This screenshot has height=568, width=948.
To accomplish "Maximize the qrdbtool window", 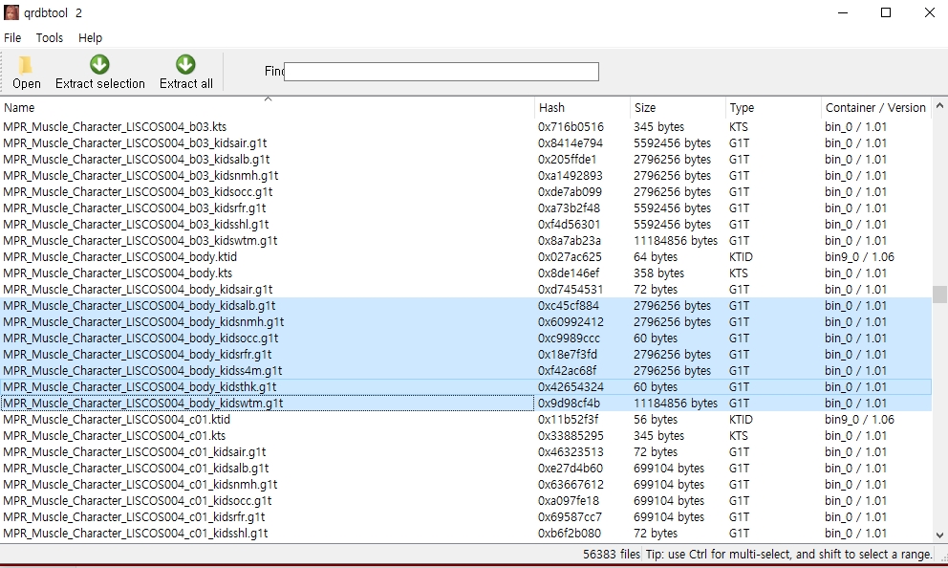I will pyautogui.click(x=885, y=12).
